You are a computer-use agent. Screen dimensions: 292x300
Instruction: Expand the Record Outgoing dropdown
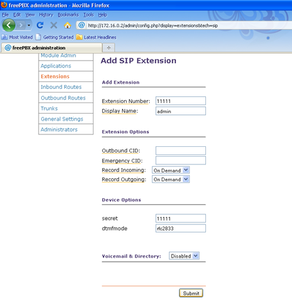click(171, 179)
